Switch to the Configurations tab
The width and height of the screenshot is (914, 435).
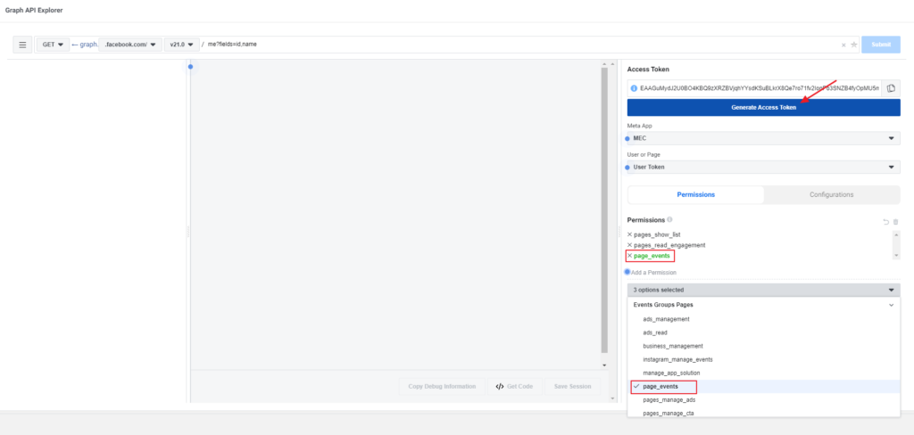[831, 194]
